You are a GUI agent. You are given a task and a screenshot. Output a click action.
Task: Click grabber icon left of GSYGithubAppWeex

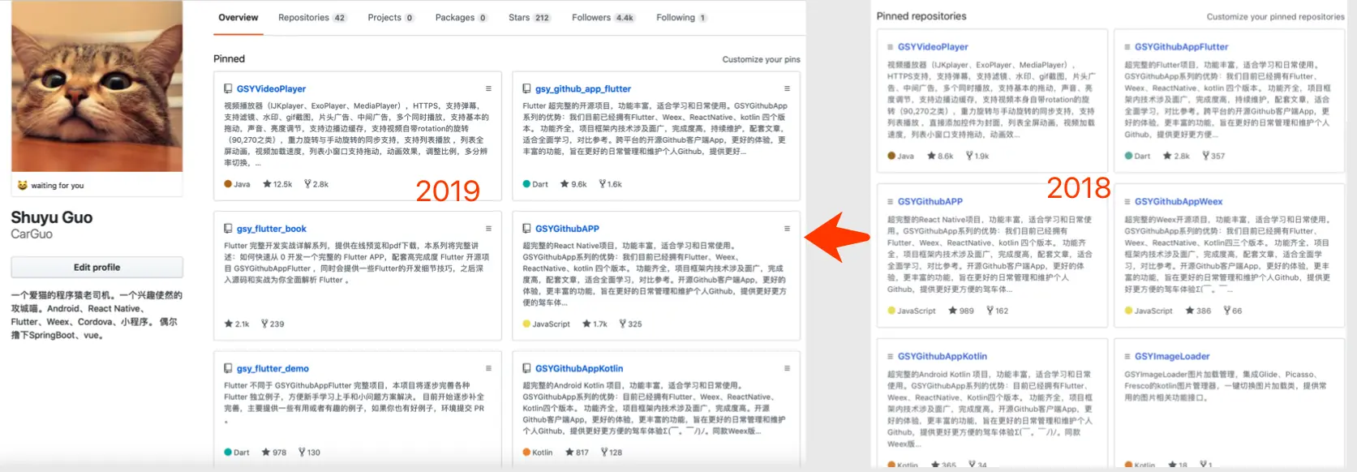tap(1127, 202)
